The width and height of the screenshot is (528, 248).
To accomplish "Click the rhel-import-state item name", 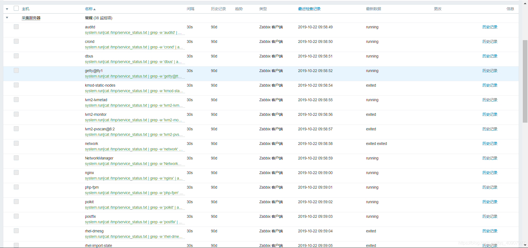I will pos(98,246).
